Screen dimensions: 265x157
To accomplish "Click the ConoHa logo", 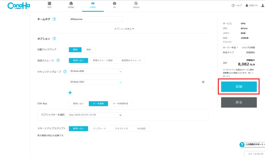I will 19,6.
